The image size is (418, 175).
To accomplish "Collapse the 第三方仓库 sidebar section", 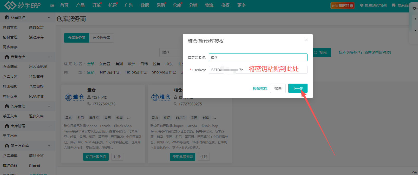I will tap(49, 146).
